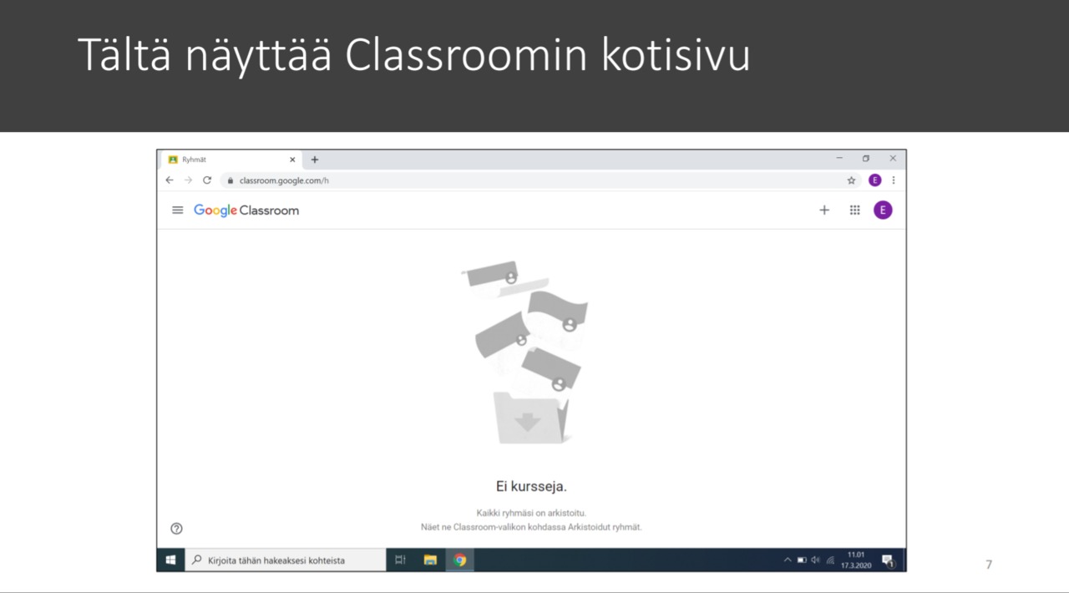Open a new browser tab

point(315,160)
